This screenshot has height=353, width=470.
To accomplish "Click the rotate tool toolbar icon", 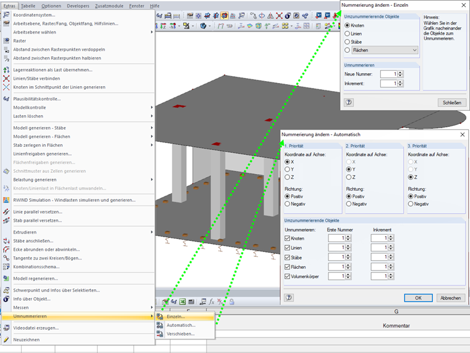I will point(262,15).
